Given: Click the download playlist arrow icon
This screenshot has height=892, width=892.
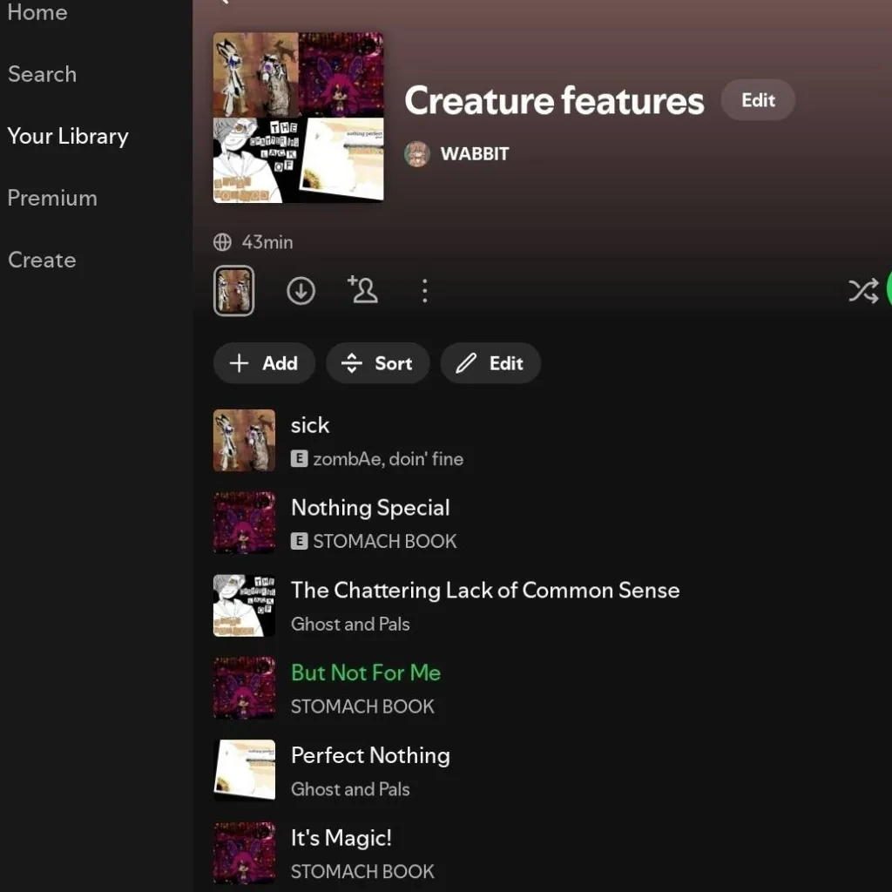Looking at the screenshot, I should (x=301, y=291).
